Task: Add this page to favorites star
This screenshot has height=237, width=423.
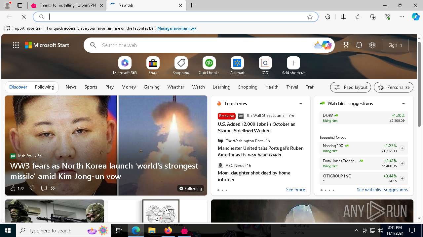Action: [310, 17]
